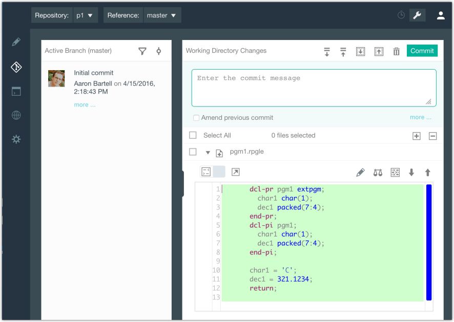Click the compare scales icon above the diff

tap(378, 173)
